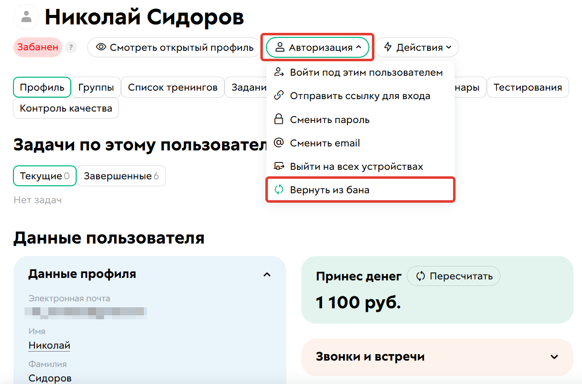Click the user avatar icon at top left
This screenshot has width=582, height=384.
(26, 17)
